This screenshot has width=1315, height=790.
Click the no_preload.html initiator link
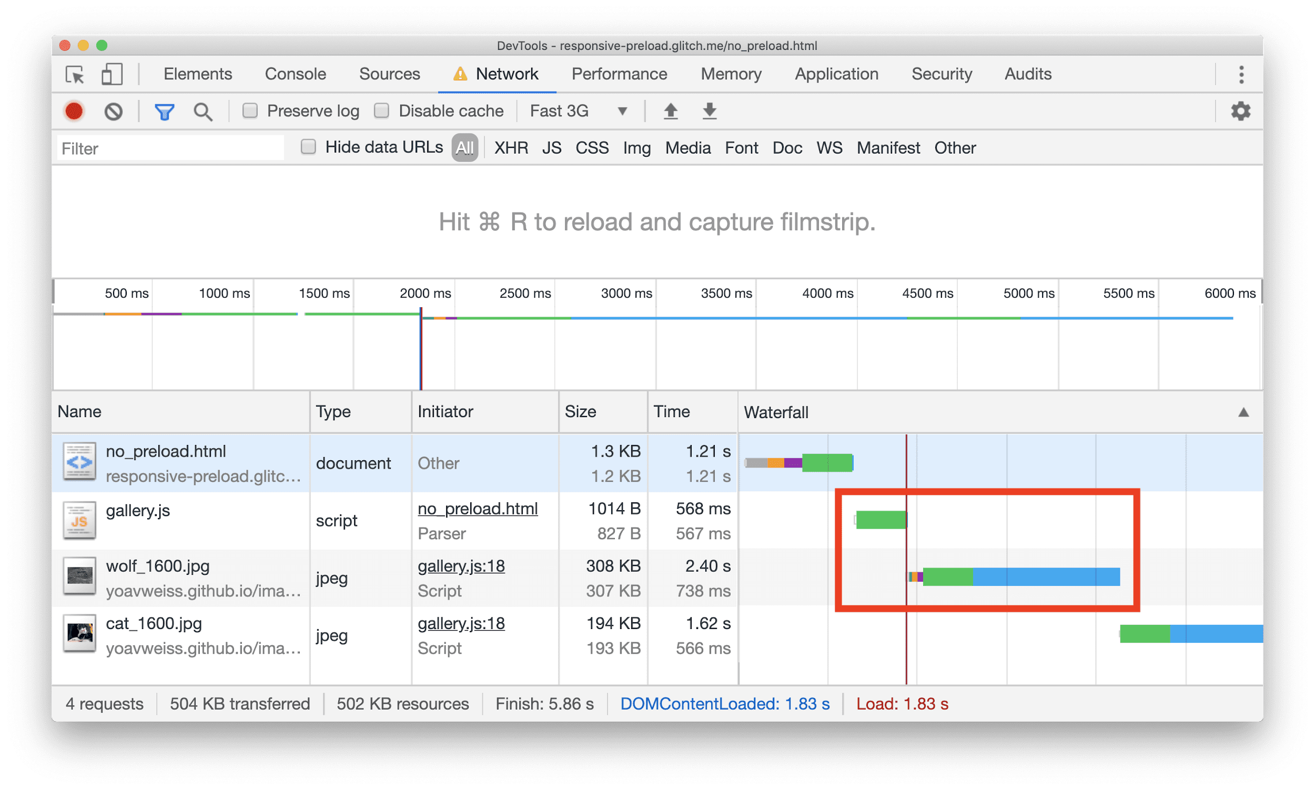click(x=480, y=508)
